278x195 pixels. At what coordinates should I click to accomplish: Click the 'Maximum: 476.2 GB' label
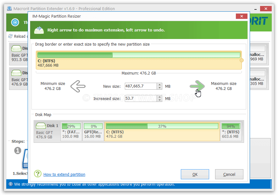(x=139, y=73)
